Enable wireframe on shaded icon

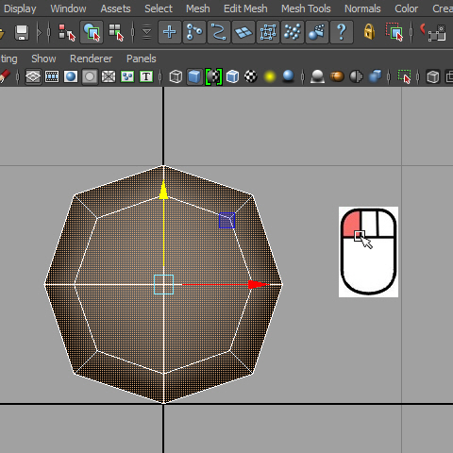tap(232, 76)
